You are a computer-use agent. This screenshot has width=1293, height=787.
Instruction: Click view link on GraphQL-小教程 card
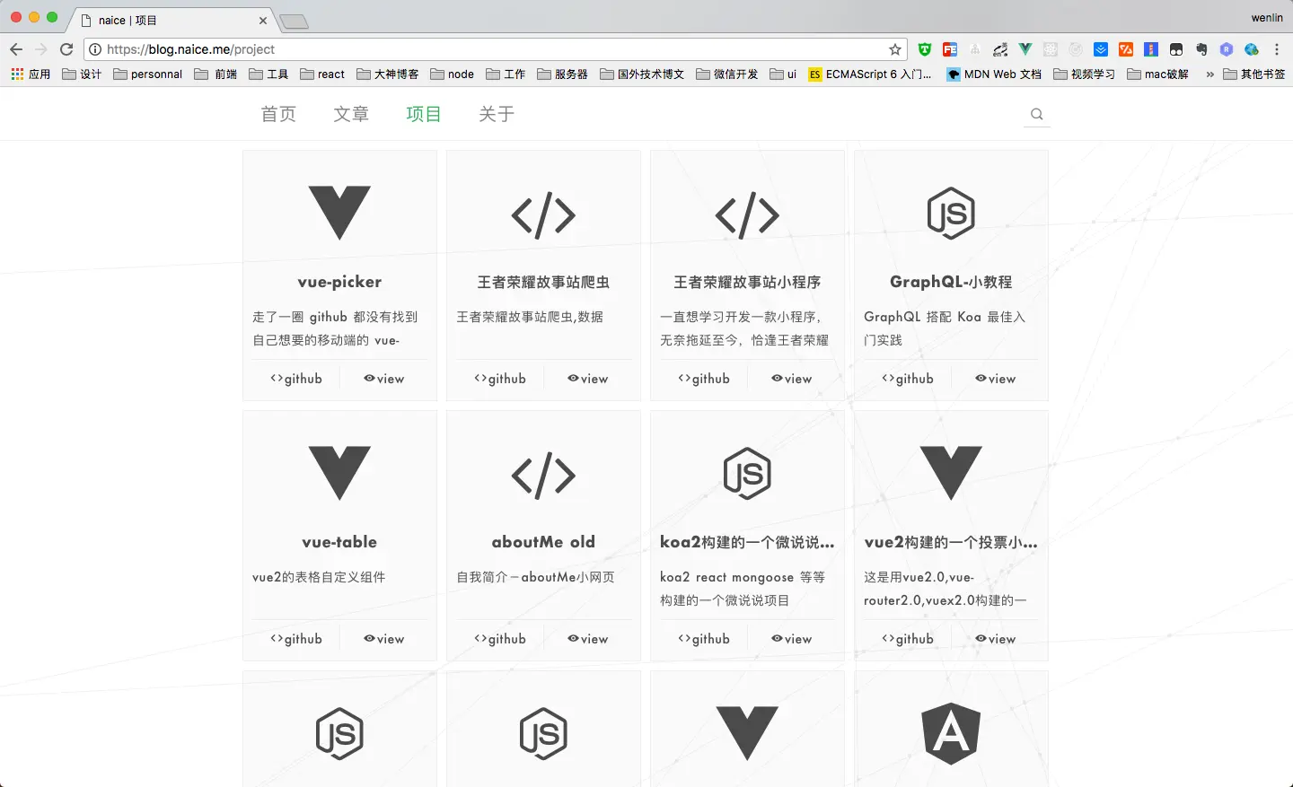point(996,379)
